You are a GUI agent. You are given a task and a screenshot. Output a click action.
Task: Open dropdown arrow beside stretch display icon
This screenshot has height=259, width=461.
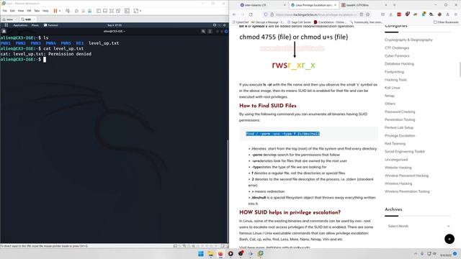pos(140,11)
